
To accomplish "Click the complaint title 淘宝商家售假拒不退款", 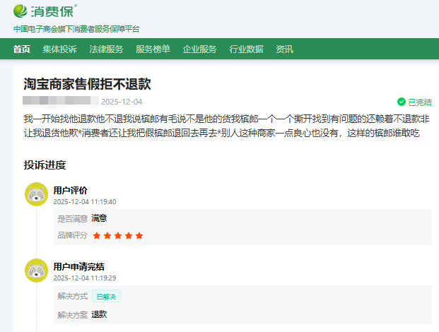I will point(87,84).
